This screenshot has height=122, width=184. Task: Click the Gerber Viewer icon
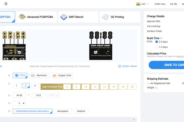pyautogui.click(x=120, y=66)
